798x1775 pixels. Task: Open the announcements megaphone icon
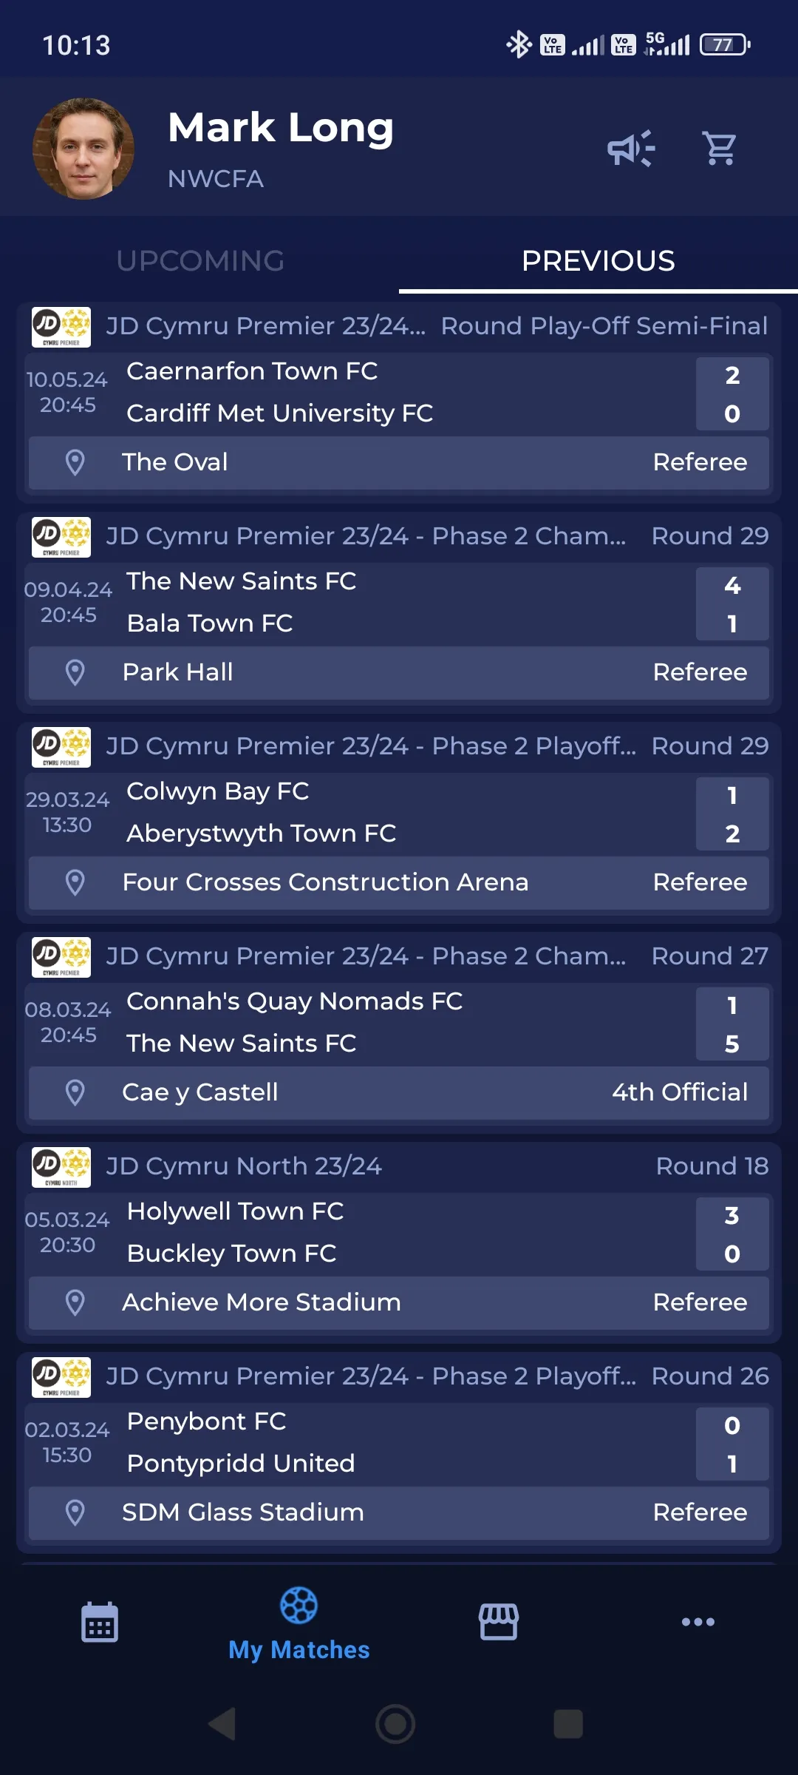tap(631, 148)
